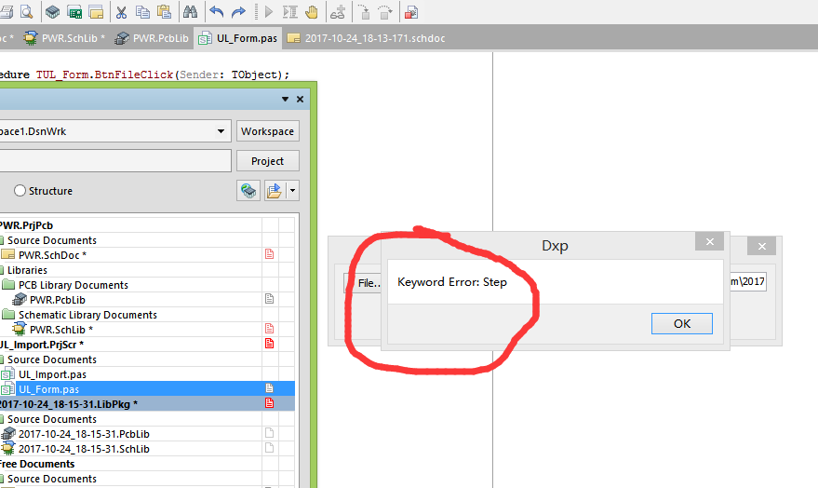The image size is (818, 488).
Task: Click the Copy toolbar icon
Action: click(x=142, y=11)
